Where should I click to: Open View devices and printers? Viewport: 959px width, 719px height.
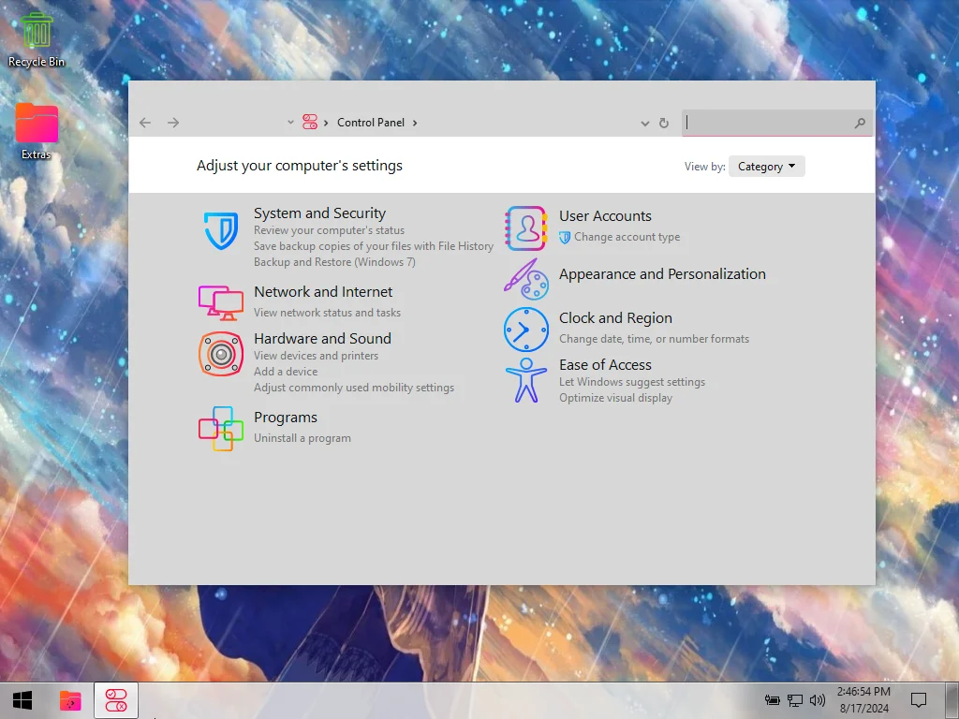317,356
